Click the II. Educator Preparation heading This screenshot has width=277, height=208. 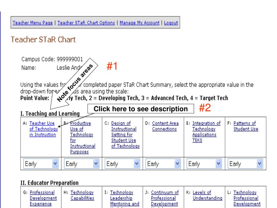click(50, 183)
